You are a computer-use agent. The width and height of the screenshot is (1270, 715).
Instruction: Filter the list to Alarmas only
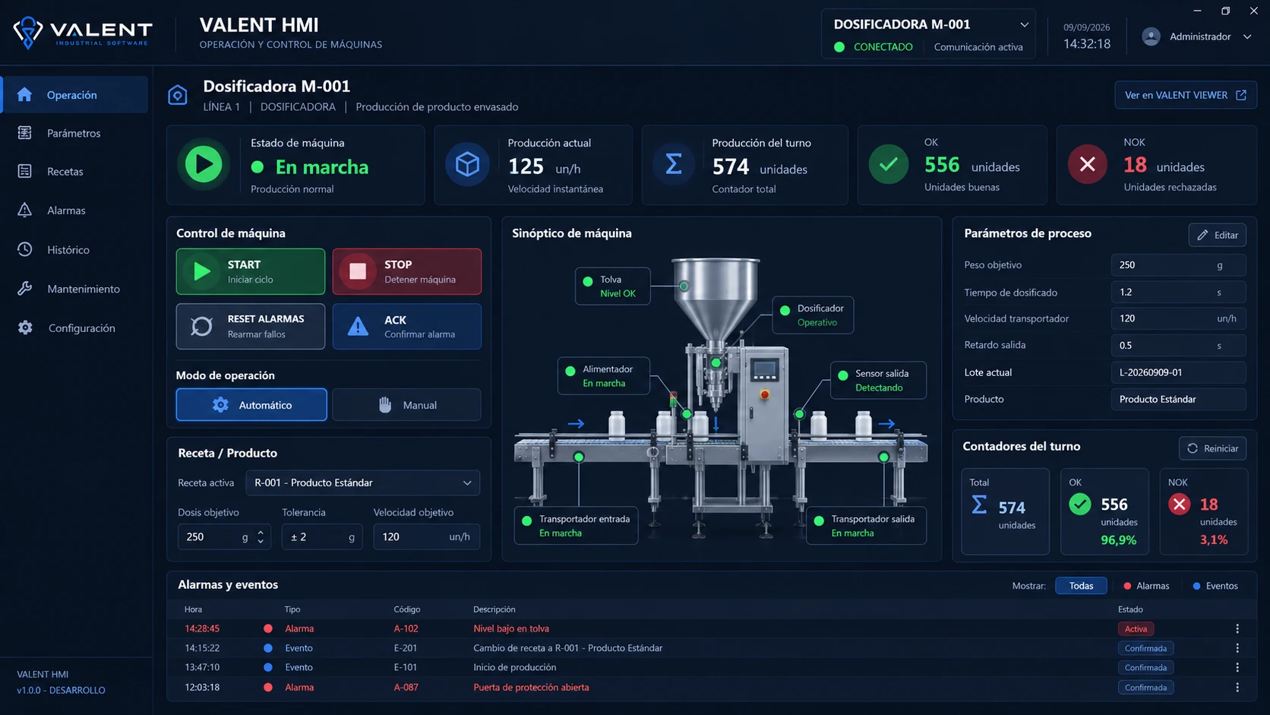(x=1146, y=586)
